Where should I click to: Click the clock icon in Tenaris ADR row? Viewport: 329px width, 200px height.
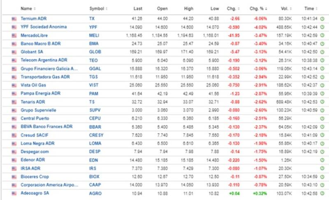[x=322, y=102]
